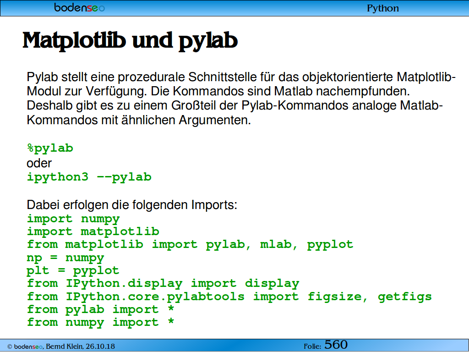The height and width of the screenshot is (352, 469).
Task: Click the 'import matplotlib' code line
Action: (x=93, y=231)
